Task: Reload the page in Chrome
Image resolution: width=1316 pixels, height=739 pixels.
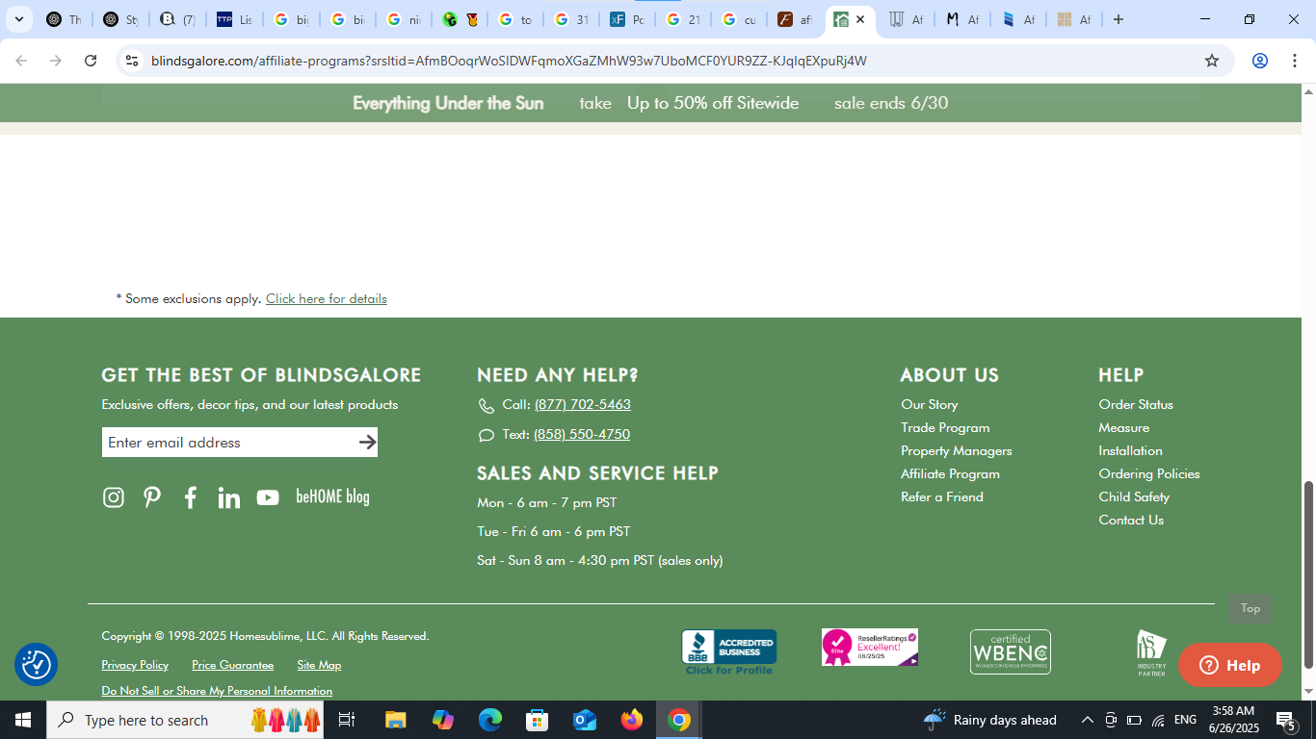Action: click(x=91, y=61)
